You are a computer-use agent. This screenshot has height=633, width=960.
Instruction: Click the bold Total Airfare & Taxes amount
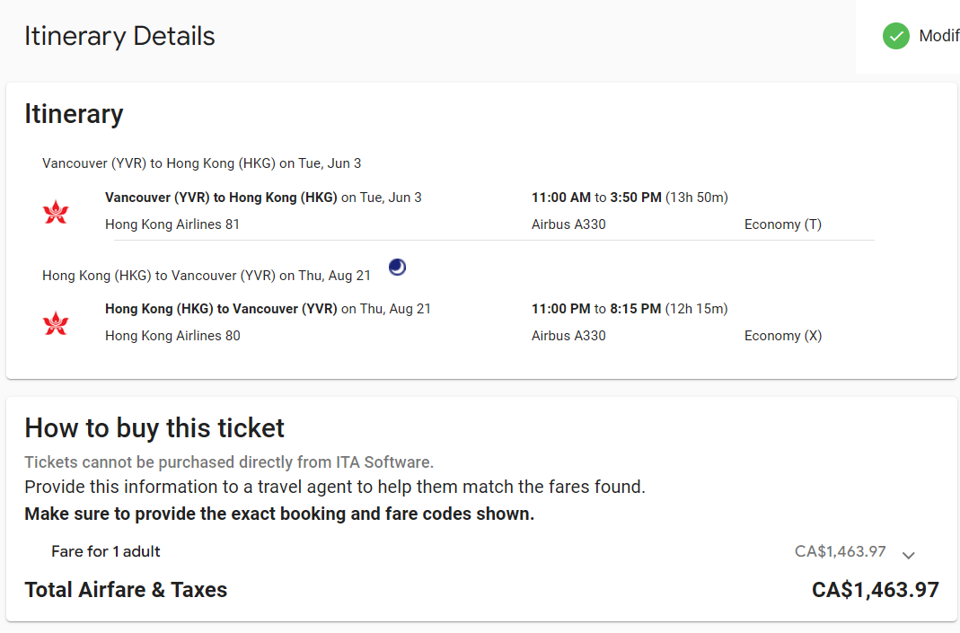click(x=875, y=590)
